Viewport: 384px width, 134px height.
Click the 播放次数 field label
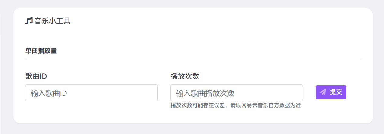coord(185,76)
